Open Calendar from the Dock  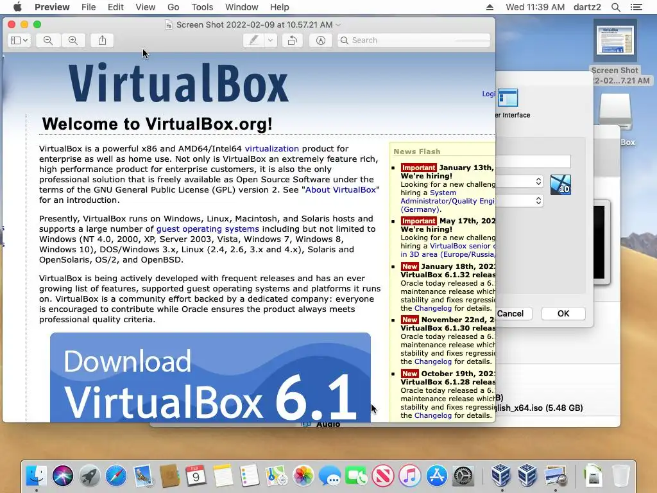point(196,476)
